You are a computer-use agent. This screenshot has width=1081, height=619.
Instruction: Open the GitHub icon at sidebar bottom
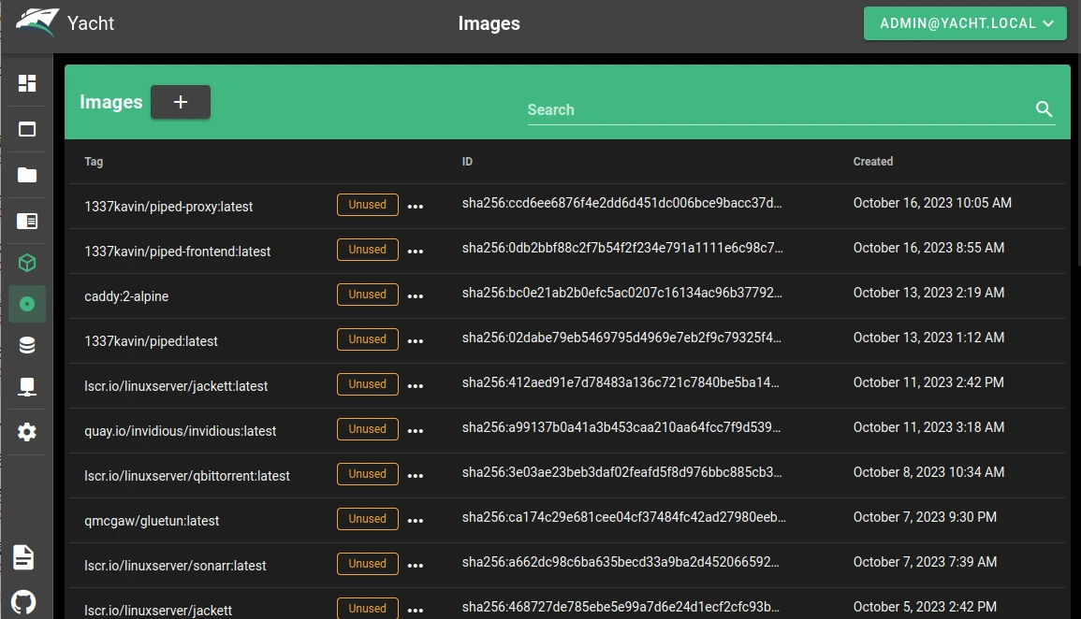(24, 601)
